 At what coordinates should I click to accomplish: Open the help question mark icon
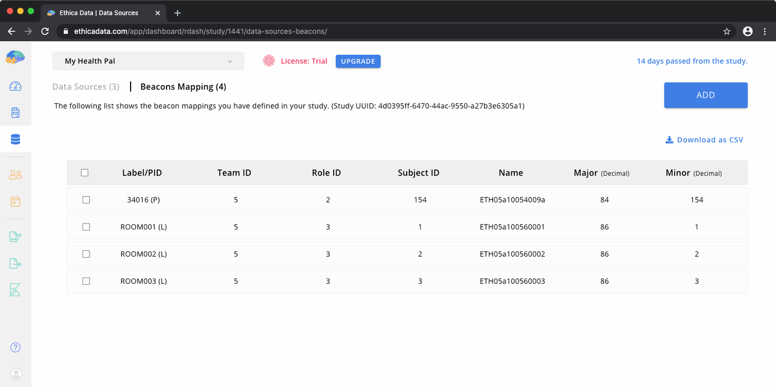point(15,347)
